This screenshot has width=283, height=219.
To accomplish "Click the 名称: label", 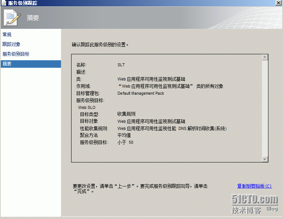I will [x=81, y=65].
